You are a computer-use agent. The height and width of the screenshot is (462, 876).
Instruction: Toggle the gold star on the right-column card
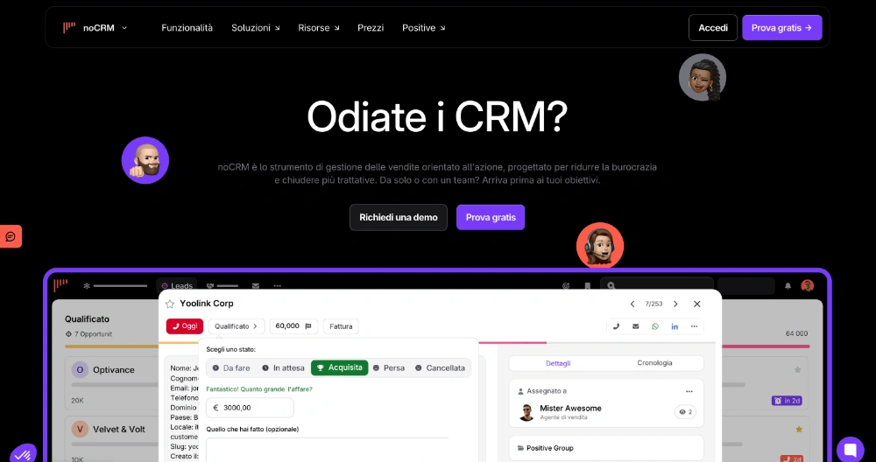click(799, 429)
